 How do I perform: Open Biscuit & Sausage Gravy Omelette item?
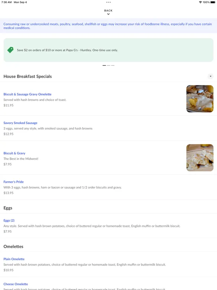[x=108, y=99]
